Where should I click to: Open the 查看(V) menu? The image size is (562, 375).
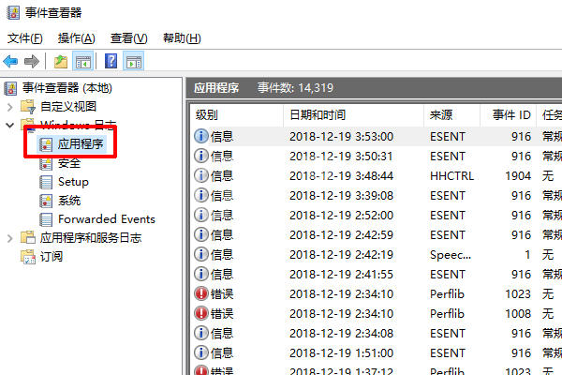tap(128, 38)
